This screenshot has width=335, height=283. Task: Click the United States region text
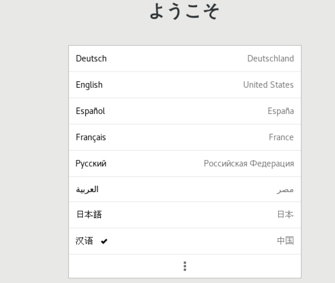[x=268, y=85]
